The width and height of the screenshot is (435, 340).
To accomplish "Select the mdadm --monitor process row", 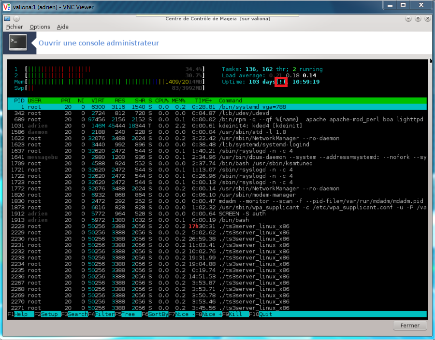I will point(217,201).
